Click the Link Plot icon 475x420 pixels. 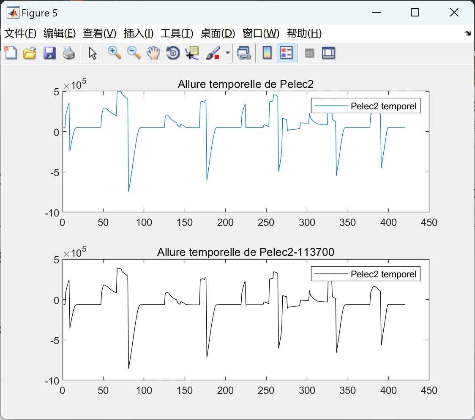pos(244,53)
